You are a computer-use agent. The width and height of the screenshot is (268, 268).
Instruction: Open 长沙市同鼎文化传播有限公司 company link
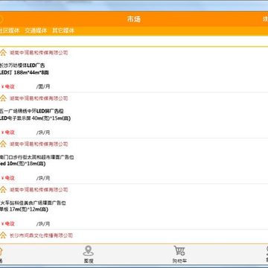[x=41, y=235]
